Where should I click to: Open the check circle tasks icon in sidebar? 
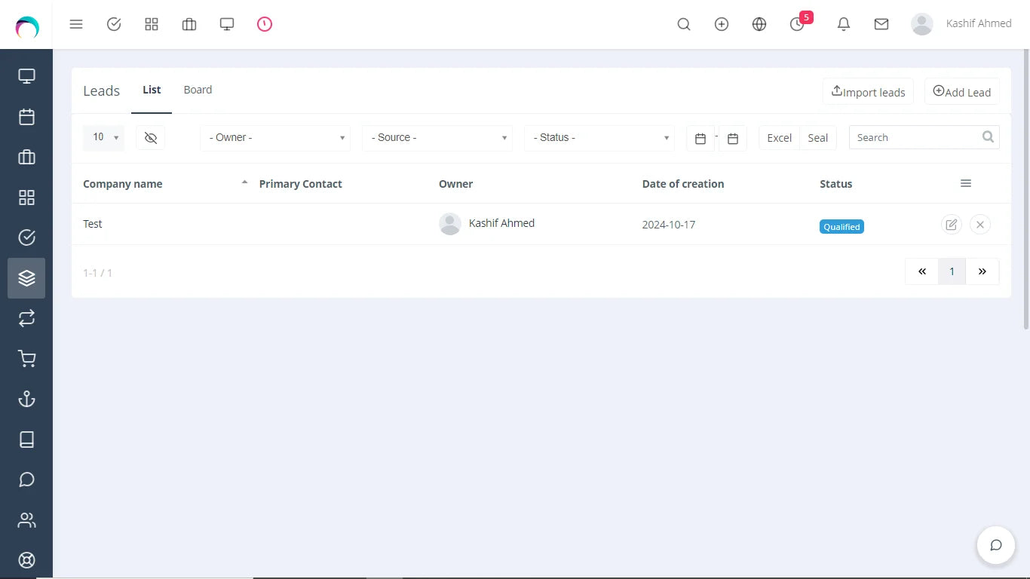[26, 237]
